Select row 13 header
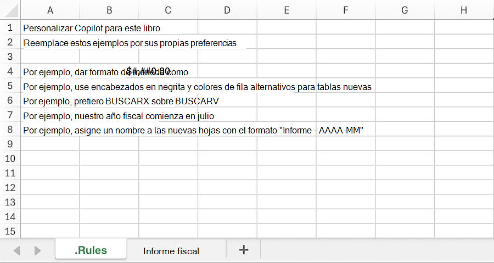Image resolution: width=494 pixels, height=263 pixels. [x=10, y=202]
